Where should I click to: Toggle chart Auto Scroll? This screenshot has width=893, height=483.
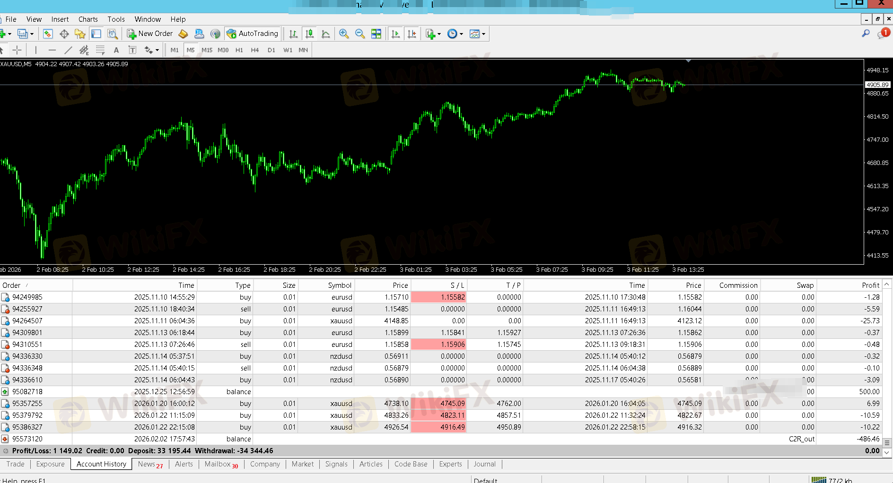pos(396,34)
